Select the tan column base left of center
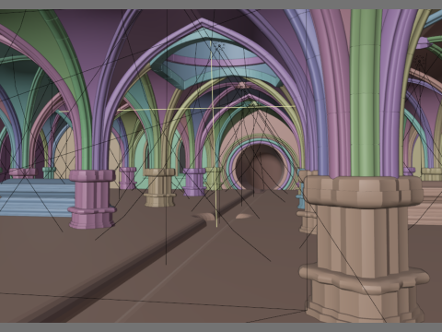Viewport: 442px width, 332px height. point(159,187)
